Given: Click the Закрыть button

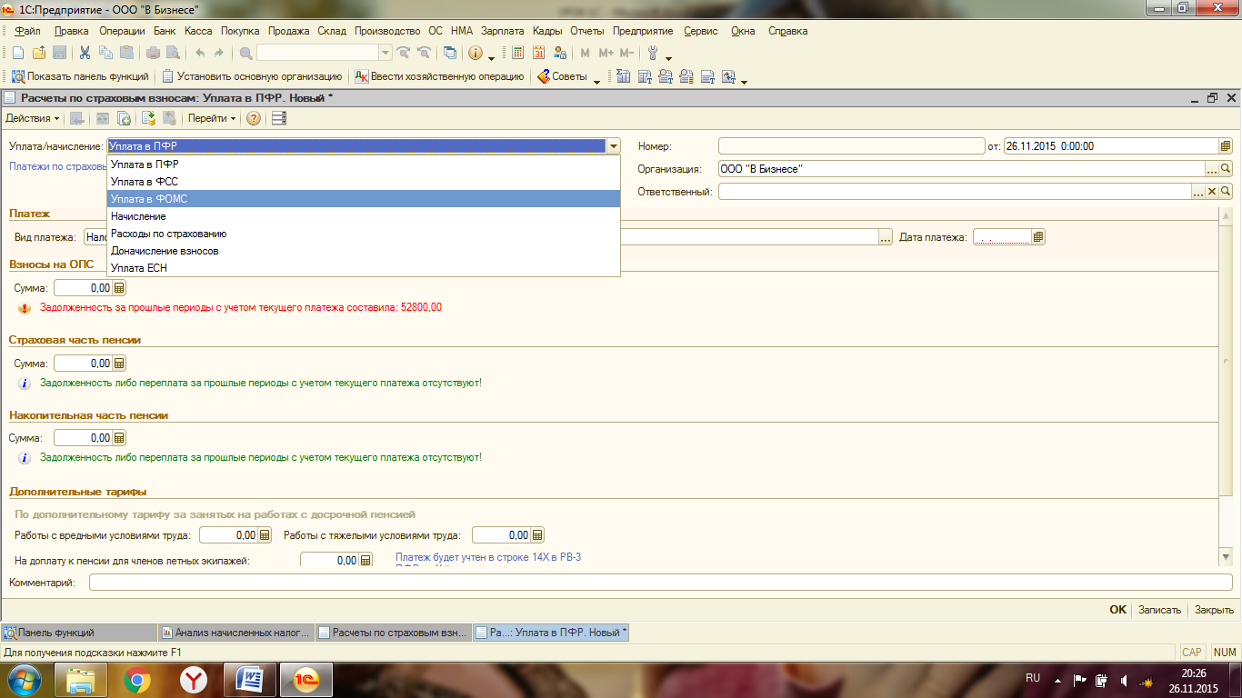Looking at the screenshot, I should [1214, 610].
